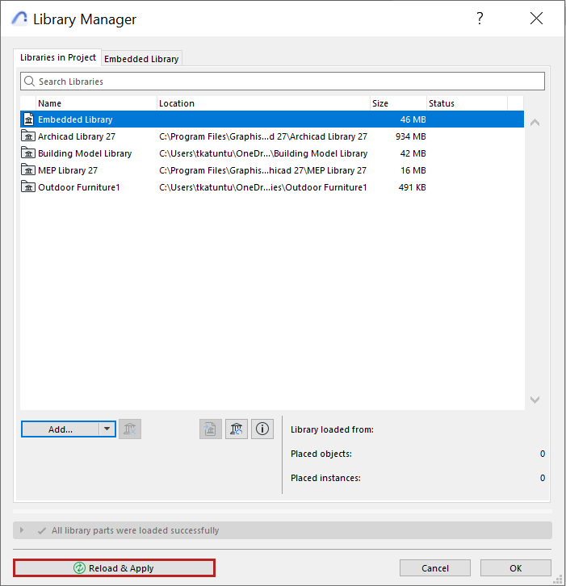Select the Archicad Library 27 row name
566x586 pixels.
coord(77,136)
